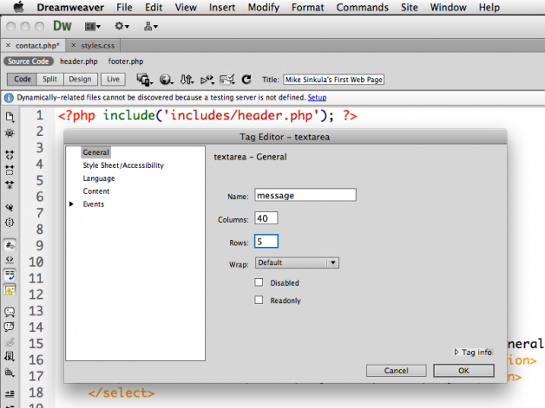Click Open Documents icon in code toolbar
The height and width of the screenshot is (408, 545).
coord(10,117)
